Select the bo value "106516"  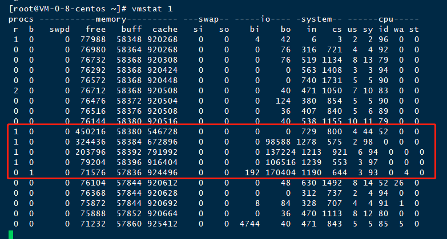280,162
